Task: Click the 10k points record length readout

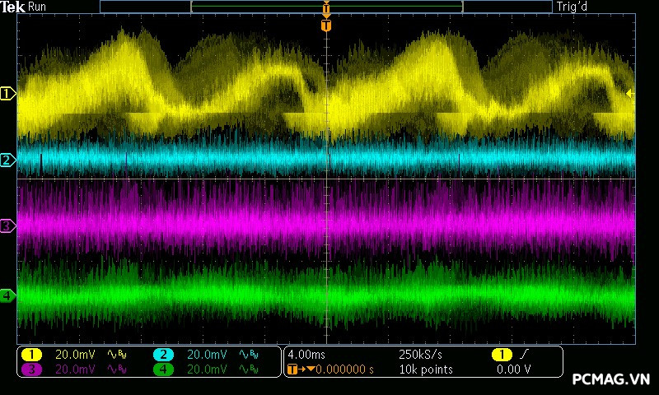Action: coord(425,369)
